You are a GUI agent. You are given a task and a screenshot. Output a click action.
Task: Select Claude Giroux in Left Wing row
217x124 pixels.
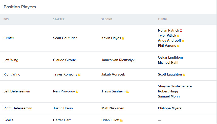point(64,60)
